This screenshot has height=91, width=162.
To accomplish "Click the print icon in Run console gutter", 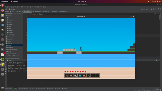I will click(x=6, y=71).
